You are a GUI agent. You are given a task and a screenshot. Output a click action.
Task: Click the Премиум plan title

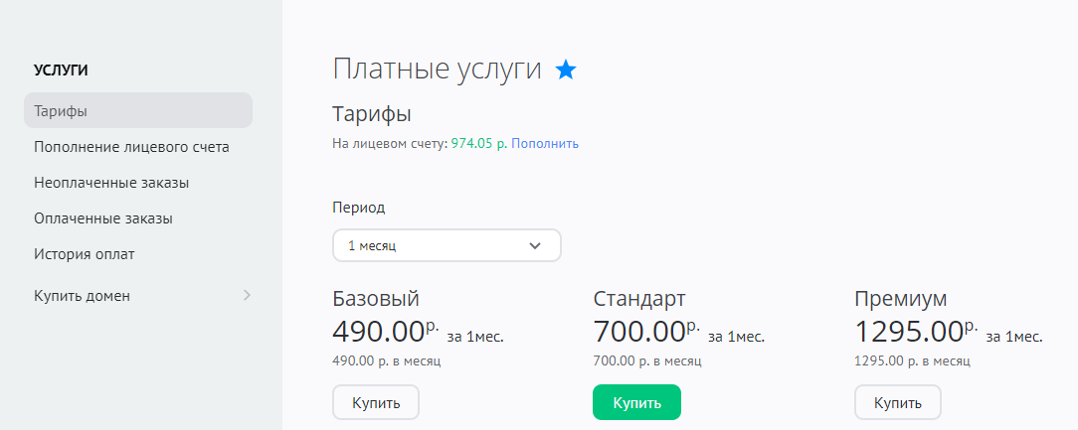901,299
